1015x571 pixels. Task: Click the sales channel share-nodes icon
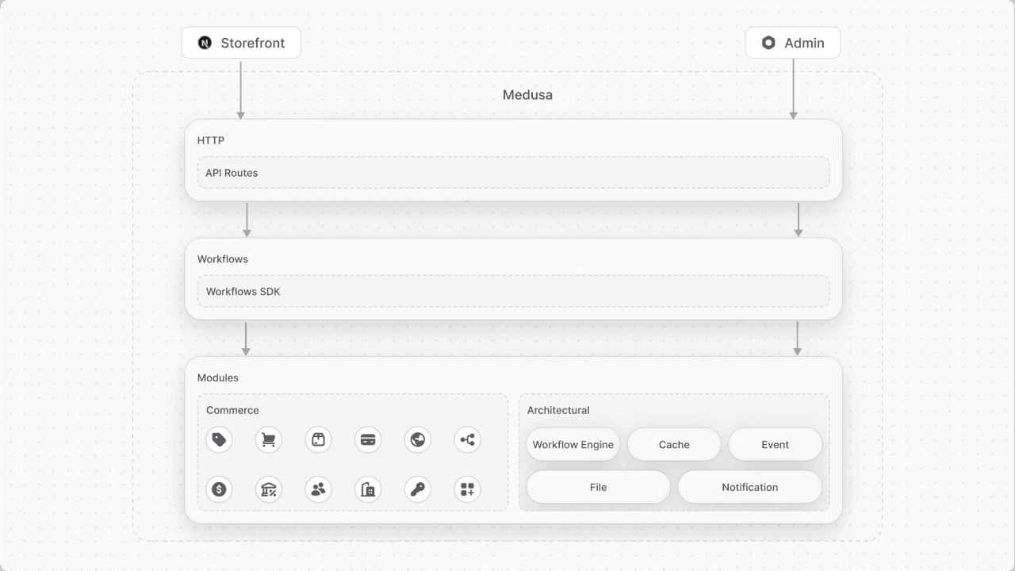pyautogui.click(x=467, y=440)
